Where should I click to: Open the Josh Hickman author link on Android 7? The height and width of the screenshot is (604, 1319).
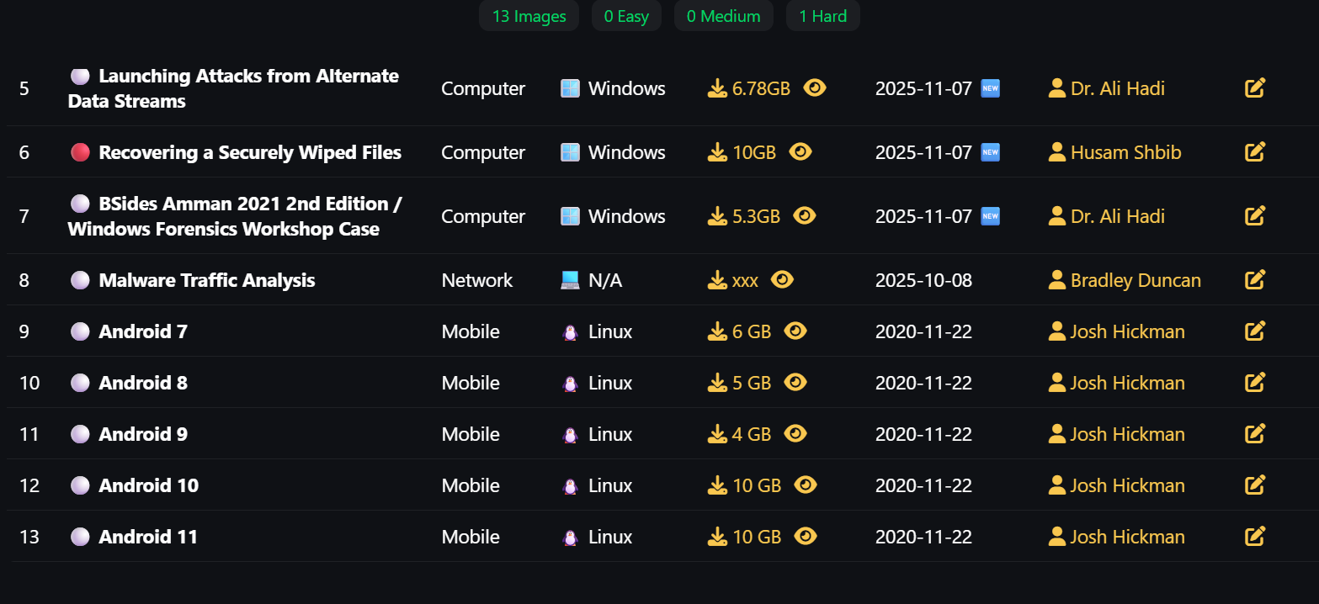[1127, 331]
